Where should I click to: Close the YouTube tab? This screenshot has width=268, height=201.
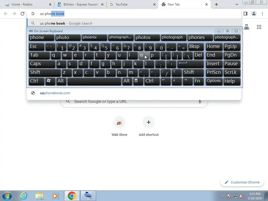point(154,4)
